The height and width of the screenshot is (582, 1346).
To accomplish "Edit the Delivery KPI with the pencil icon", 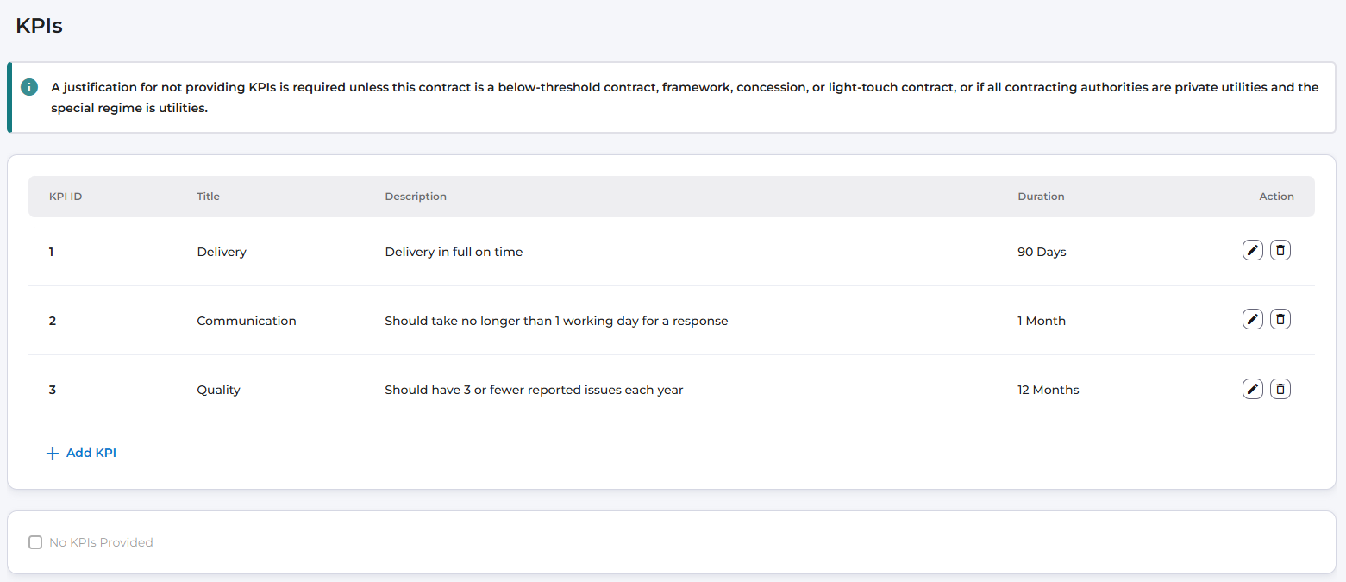I will point(1252,251).
